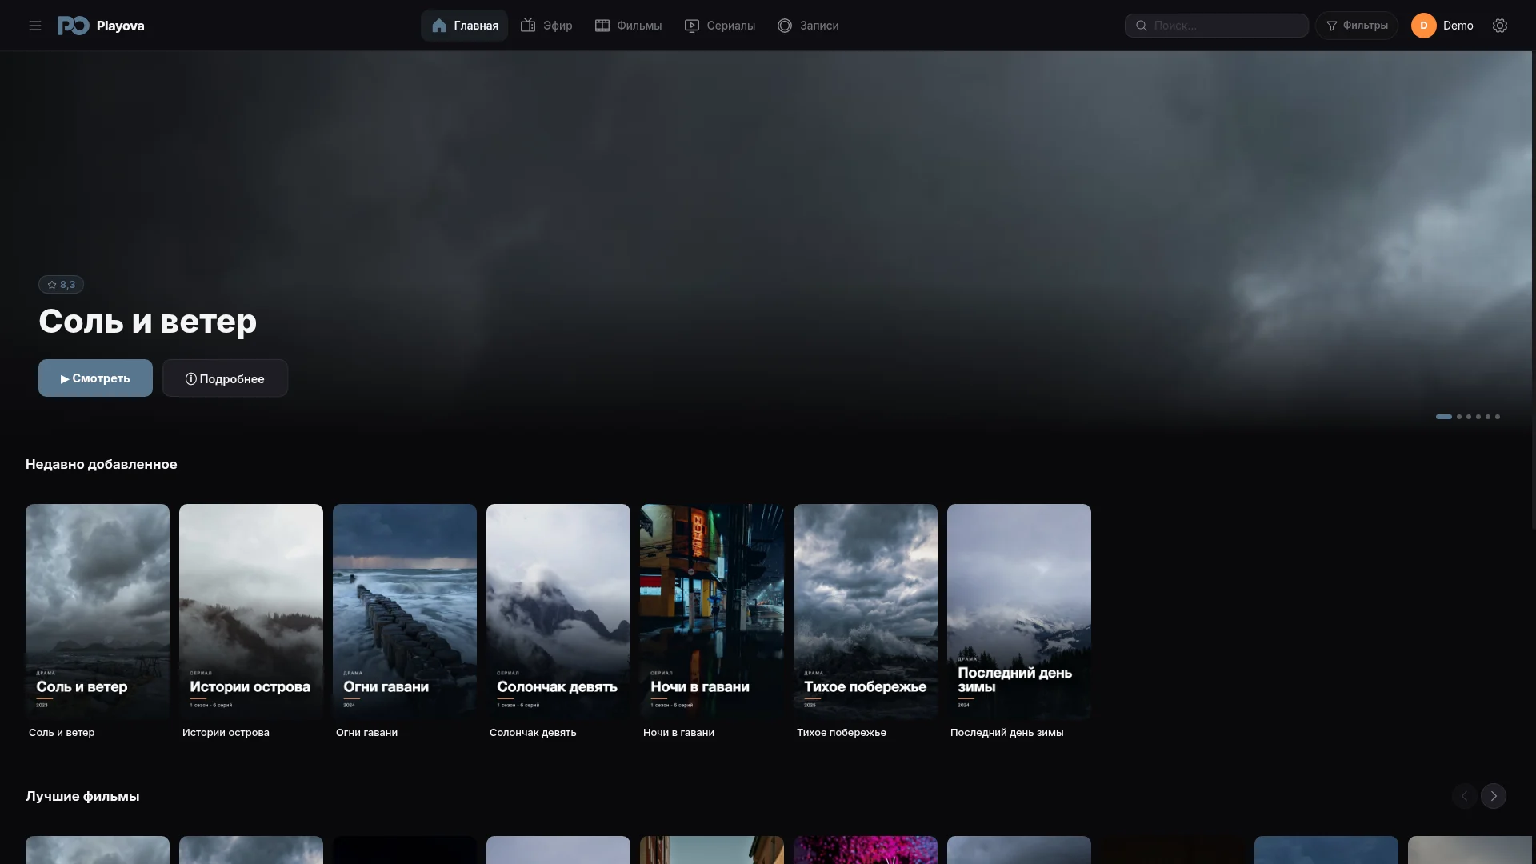Click the Смотреть play button
The image size is (1536, 864).
95,378
